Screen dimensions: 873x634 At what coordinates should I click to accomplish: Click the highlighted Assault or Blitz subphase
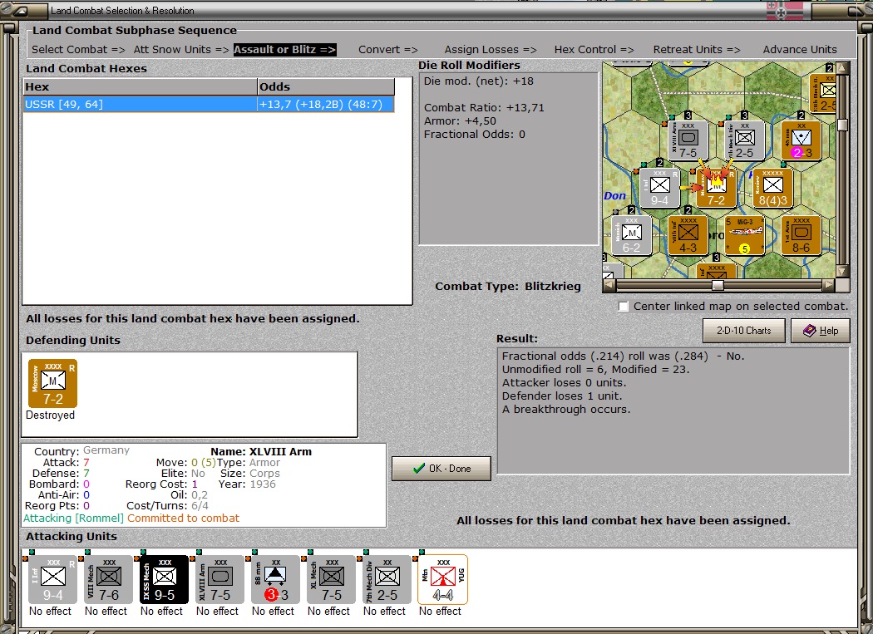click(x=284, y=50)
